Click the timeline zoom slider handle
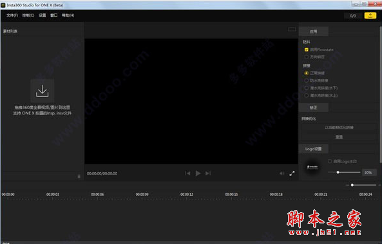The height and width of the screenshot is (244, 382). coord(352,185)
